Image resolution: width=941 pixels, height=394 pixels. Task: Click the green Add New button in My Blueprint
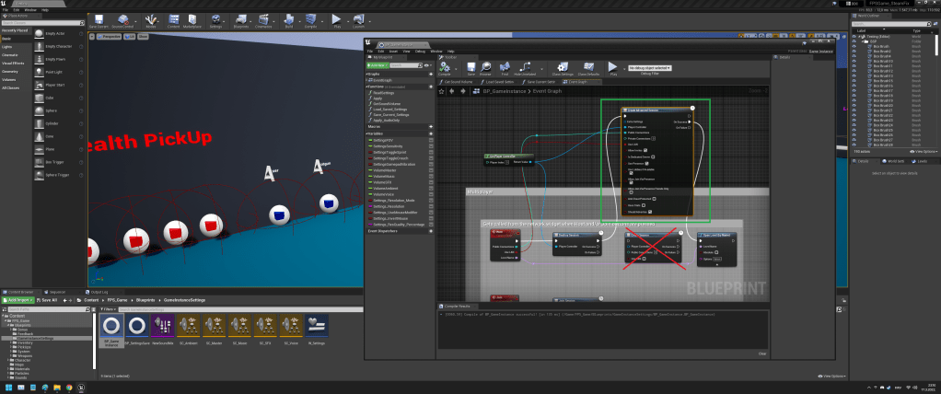(x=379, y=66)
